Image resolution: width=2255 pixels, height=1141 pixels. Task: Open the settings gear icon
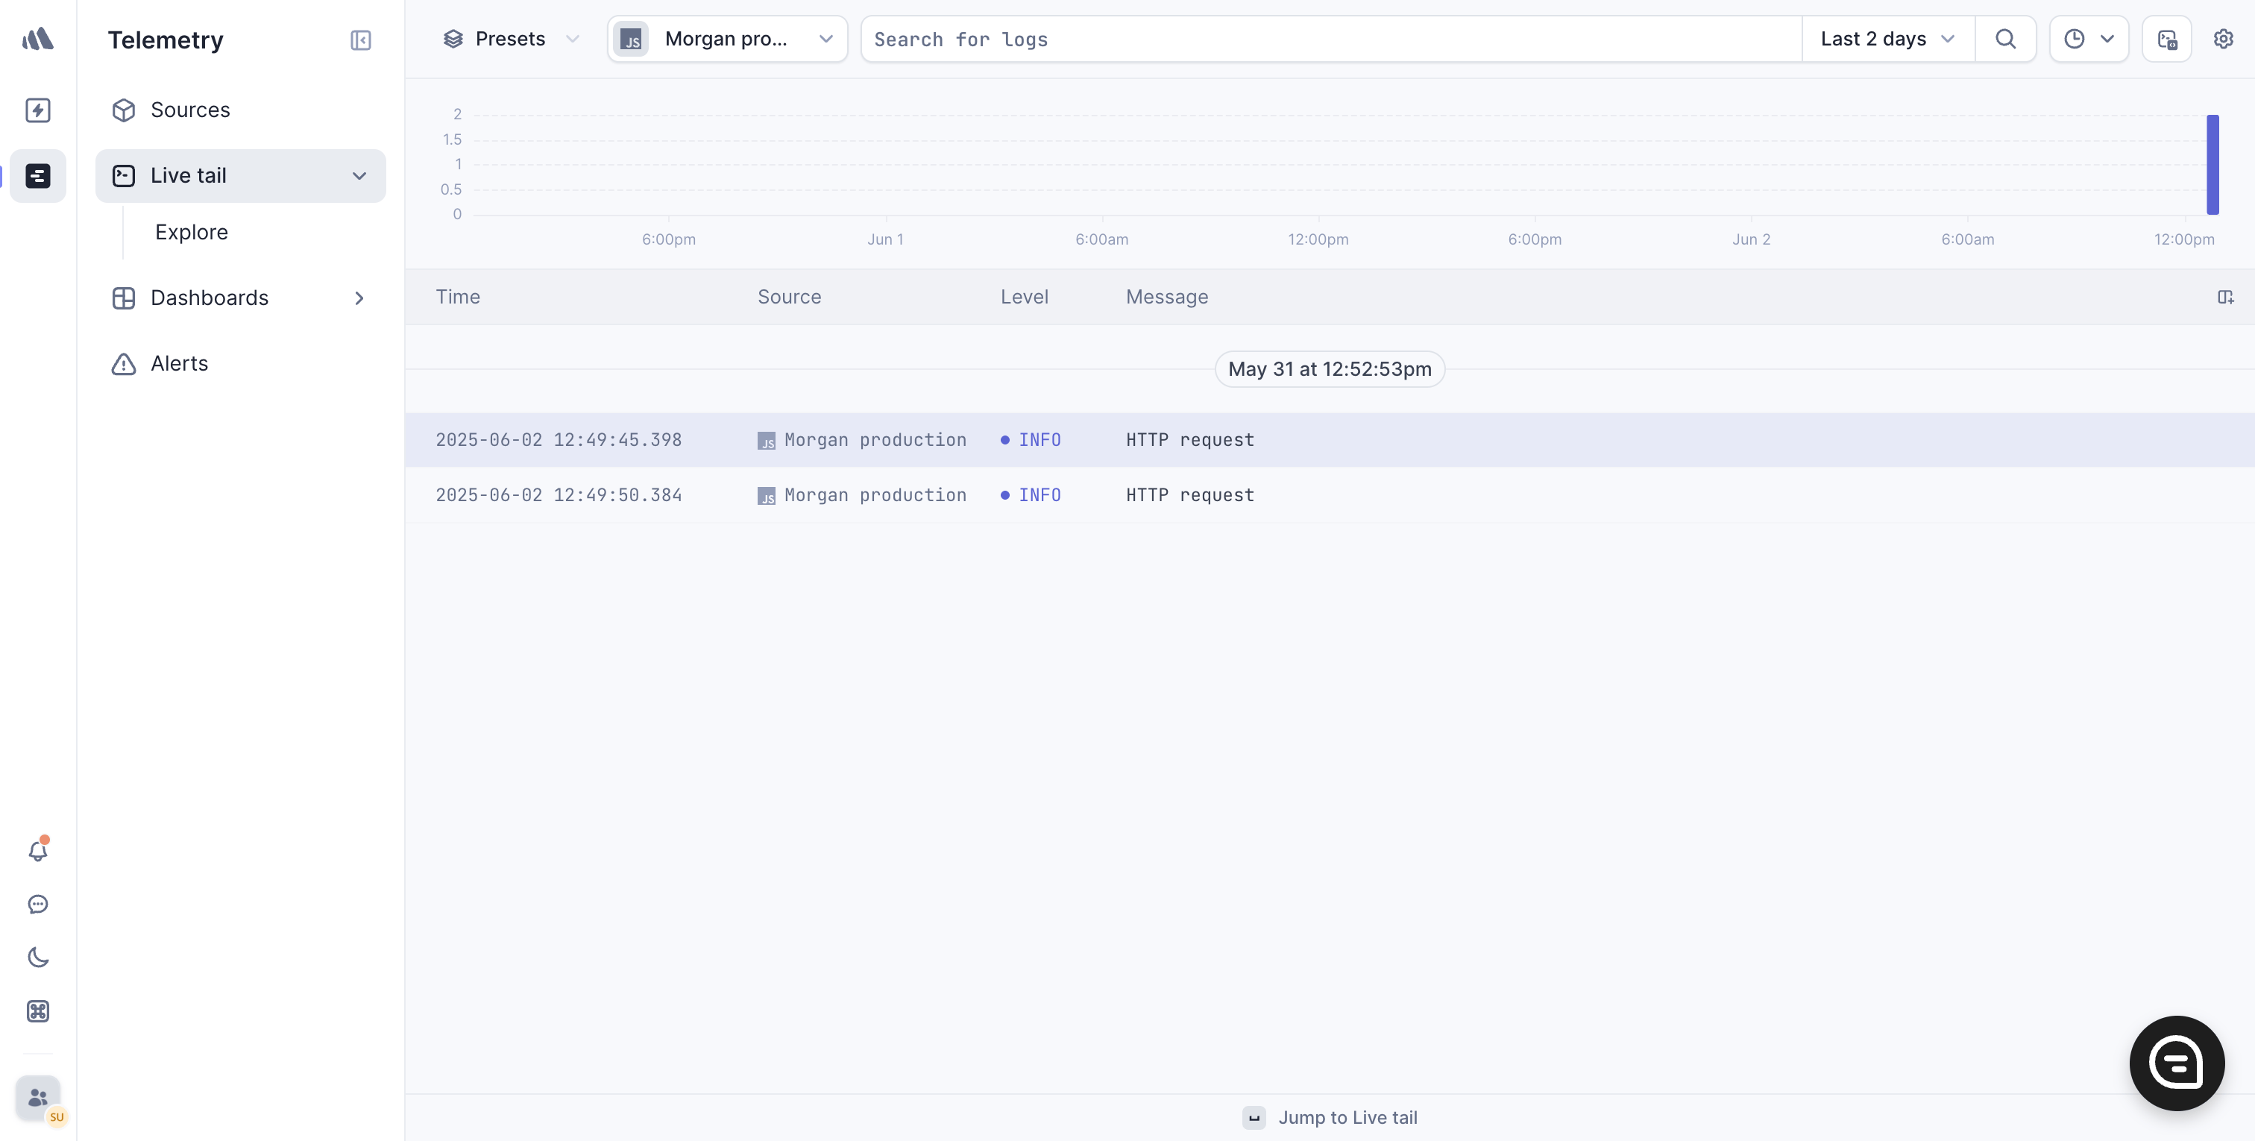tap(2223, 39)
